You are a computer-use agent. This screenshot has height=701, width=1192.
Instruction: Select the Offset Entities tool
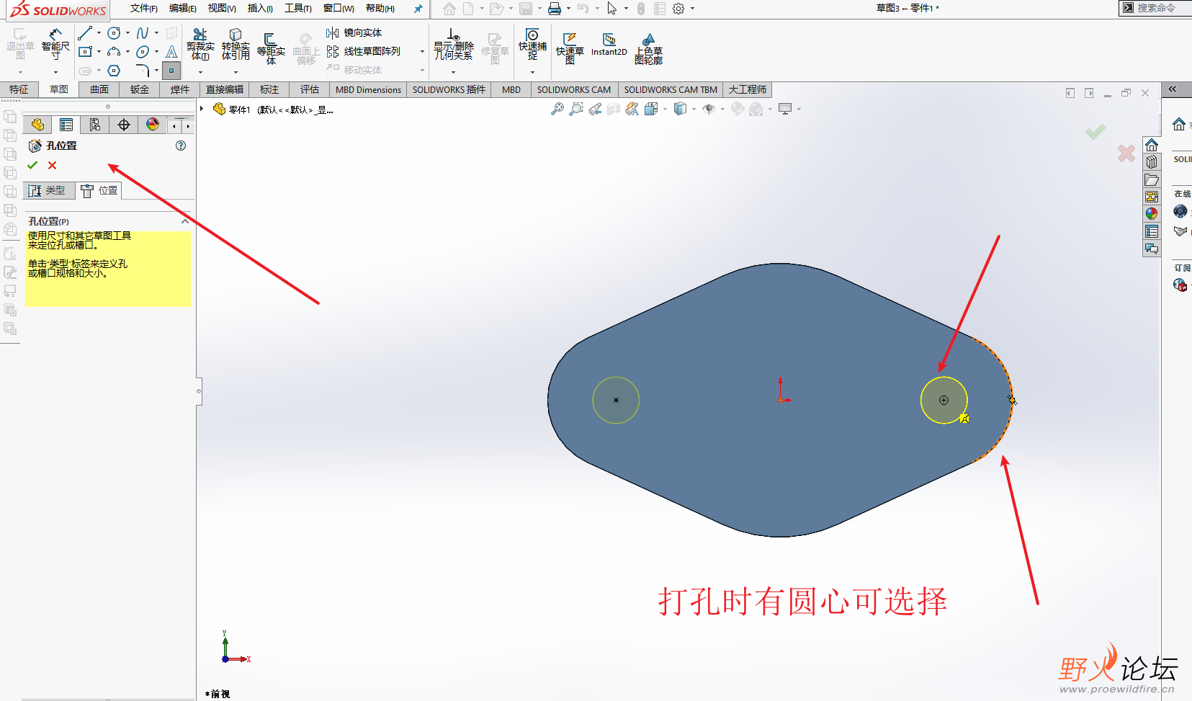click(270, 46)
